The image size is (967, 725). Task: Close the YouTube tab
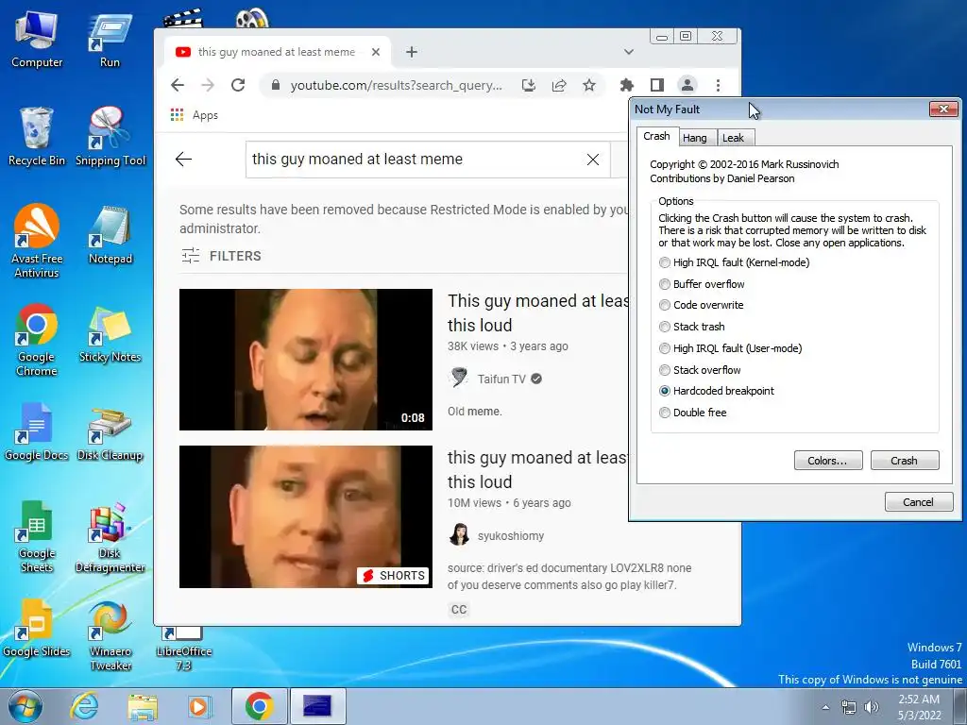376,53
